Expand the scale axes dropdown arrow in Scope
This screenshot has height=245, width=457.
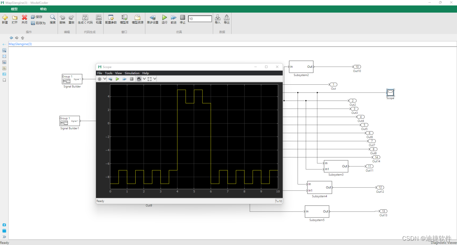(x=155, y=79)
